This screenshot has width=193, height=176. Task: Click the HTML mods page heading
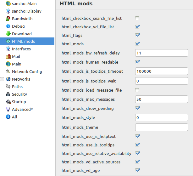(76, 3)
